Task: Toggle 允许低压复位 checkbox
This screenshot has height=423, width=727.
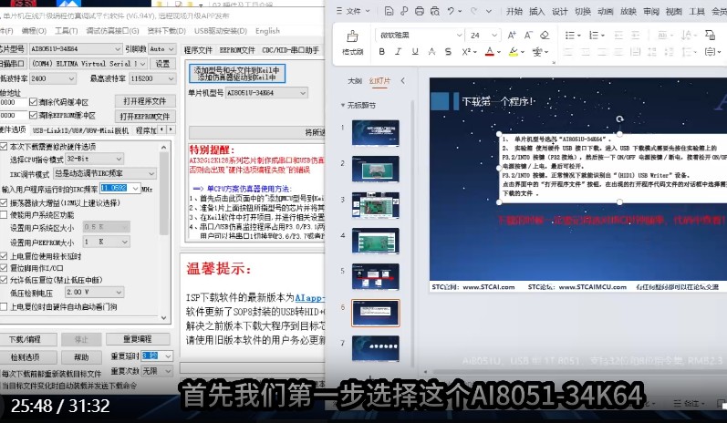Action: click(x=4, y=280)
